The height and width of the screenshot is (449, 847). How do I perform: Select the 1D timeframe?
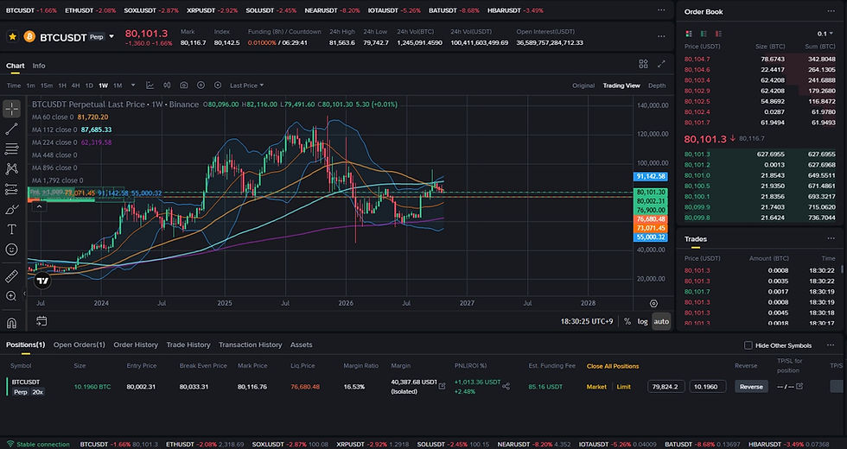89,85
